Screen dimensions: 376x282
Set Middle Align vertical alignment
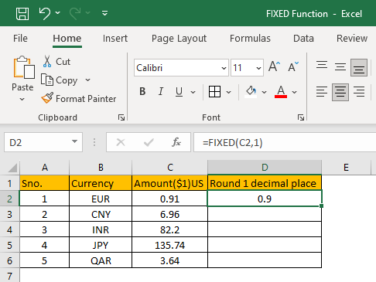tap(340, 67)
